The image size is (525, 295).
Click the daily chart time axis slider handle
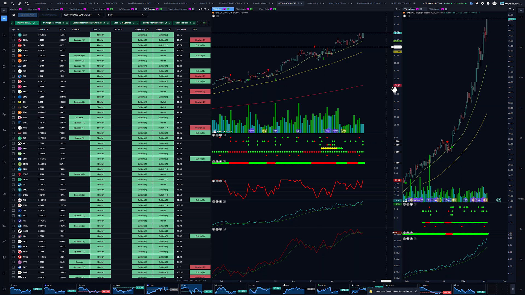(386, 281)
